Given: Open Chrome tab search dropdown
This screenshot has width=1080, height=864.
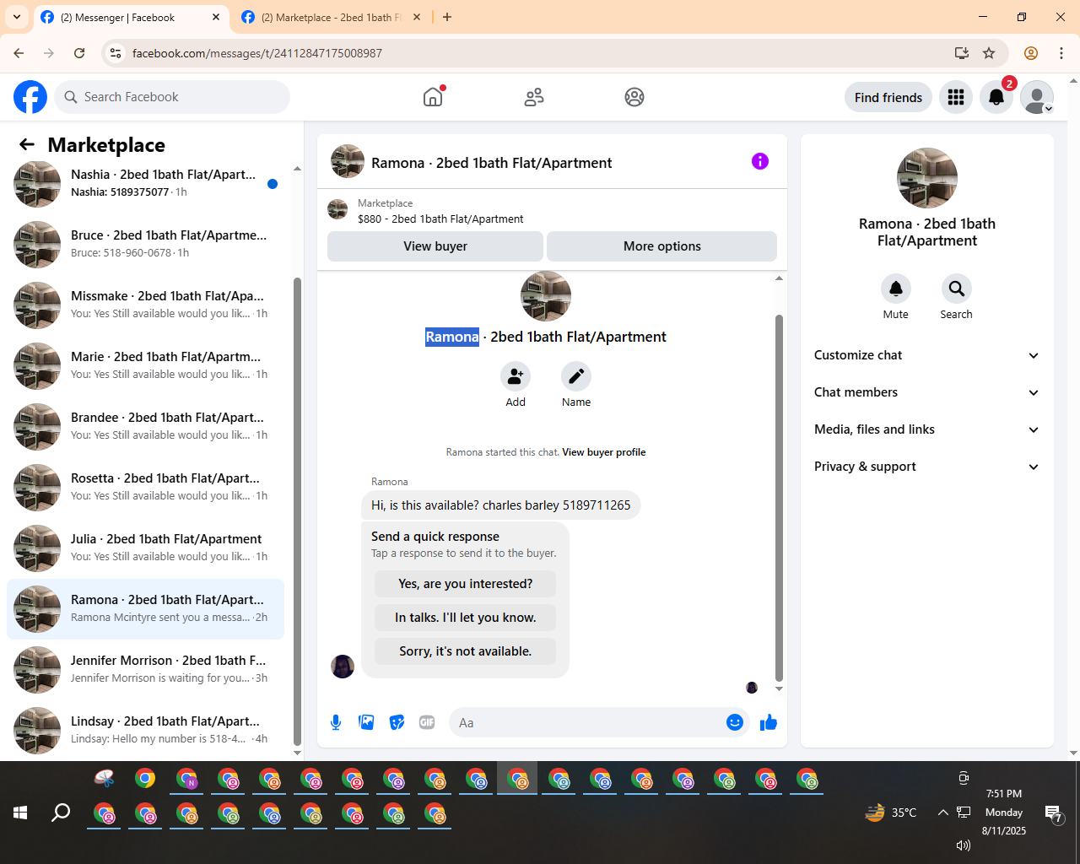Looking at the screenshot, I should click(x=17, y=17).
